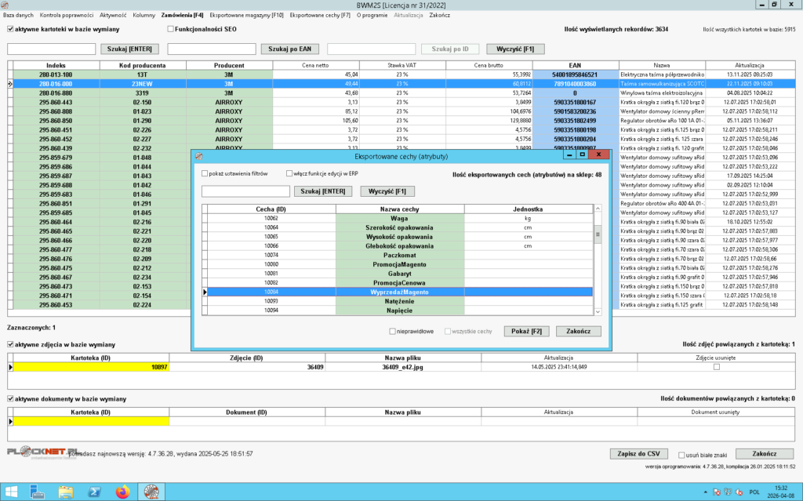
Task: Open PowerShell from the taskbar
Action: 93,491
